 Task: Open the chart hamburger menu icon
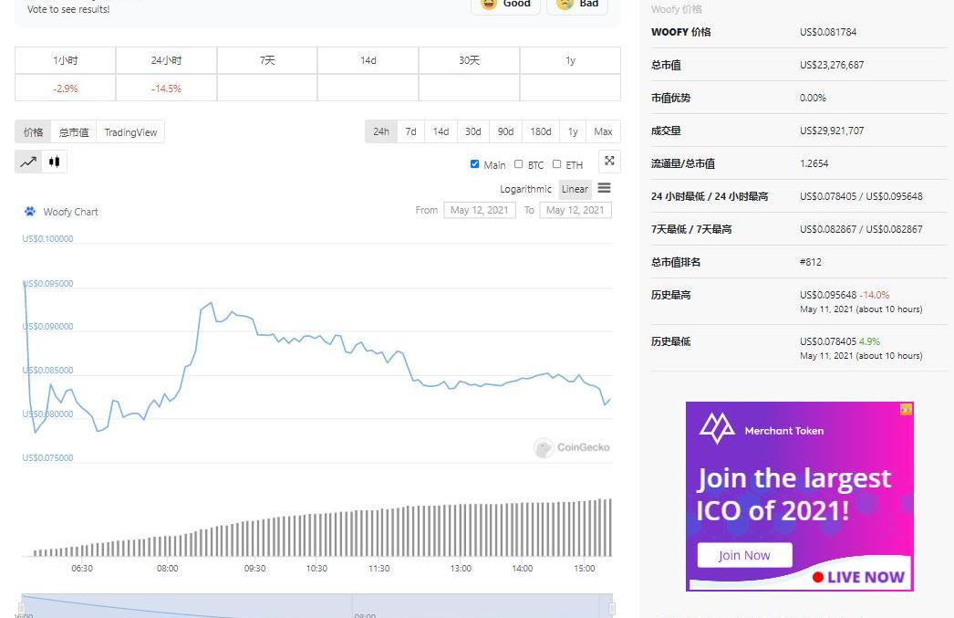pos(604,188)
